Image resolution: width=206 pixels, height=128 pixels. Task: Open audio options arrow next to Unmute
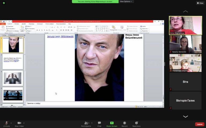(x=11, y=123)
